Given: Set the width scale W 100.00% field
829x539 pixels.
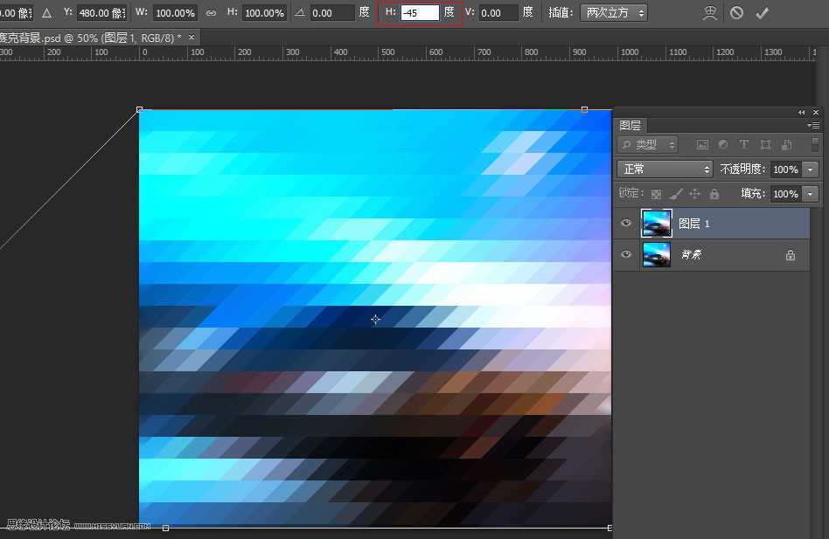Looking at the screenshot, I should 175,13.
